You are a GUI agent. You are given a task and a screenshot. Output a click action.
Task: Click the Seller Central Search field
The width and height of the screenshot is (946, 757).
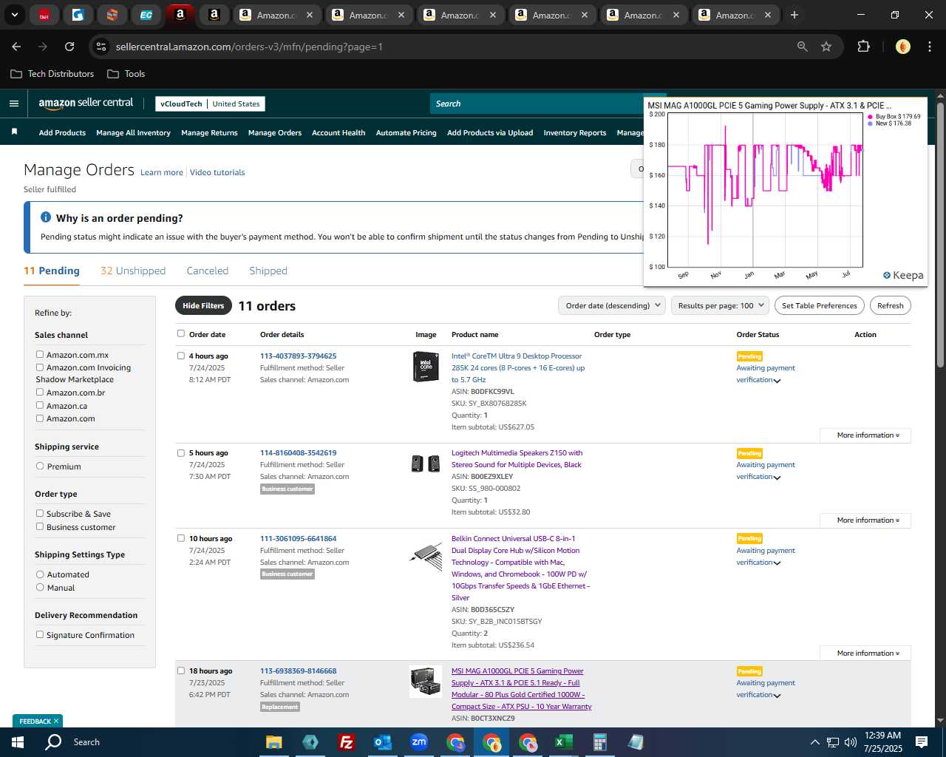tap(536, 103)
